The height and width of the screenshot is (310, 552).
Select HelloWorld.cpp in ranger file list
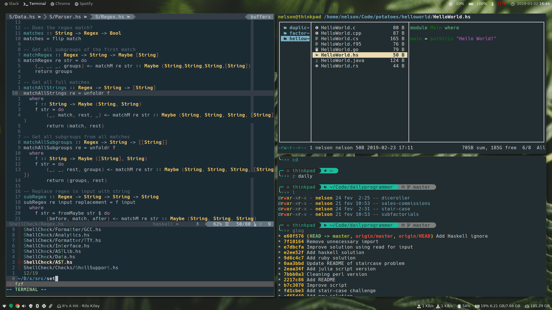[360, 33]
